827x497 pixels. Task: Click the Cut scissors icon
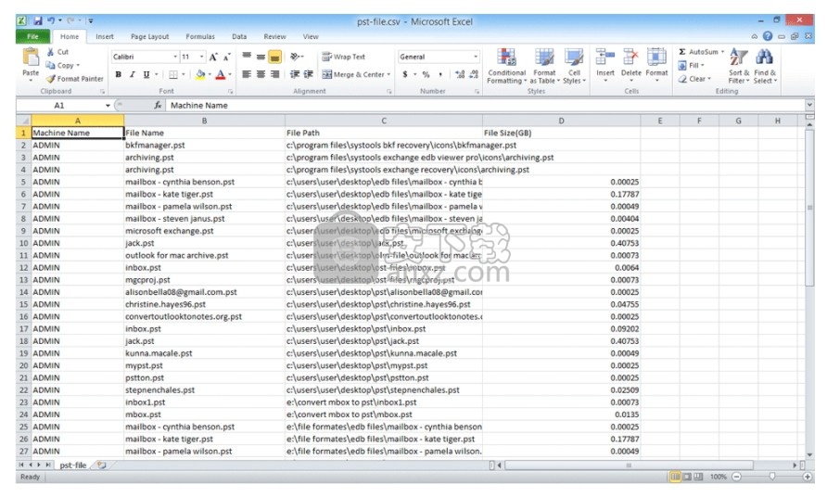click(51, 52)
